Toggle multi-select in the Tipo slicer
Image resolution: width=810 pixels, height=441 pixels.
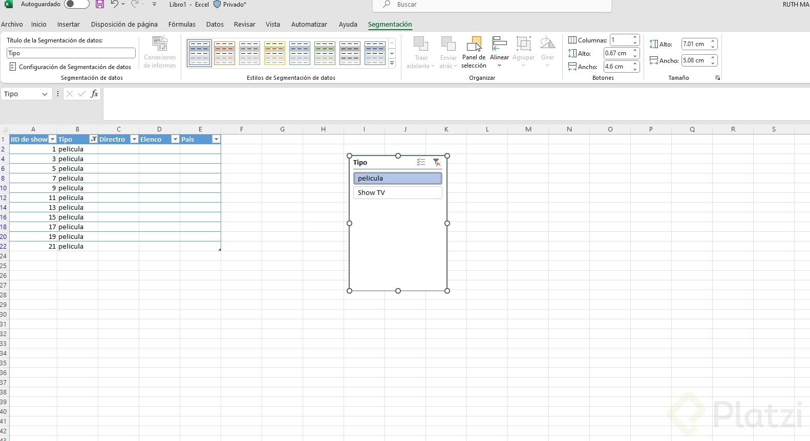(x=421, y=162)
